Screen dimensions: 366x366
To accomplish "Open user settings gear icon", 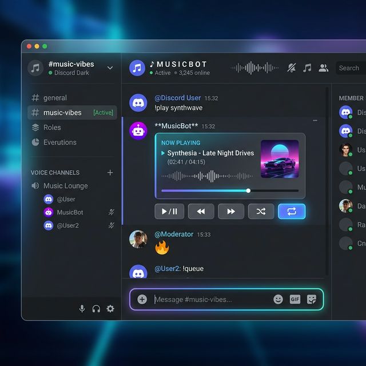I will tap(110, 309).
